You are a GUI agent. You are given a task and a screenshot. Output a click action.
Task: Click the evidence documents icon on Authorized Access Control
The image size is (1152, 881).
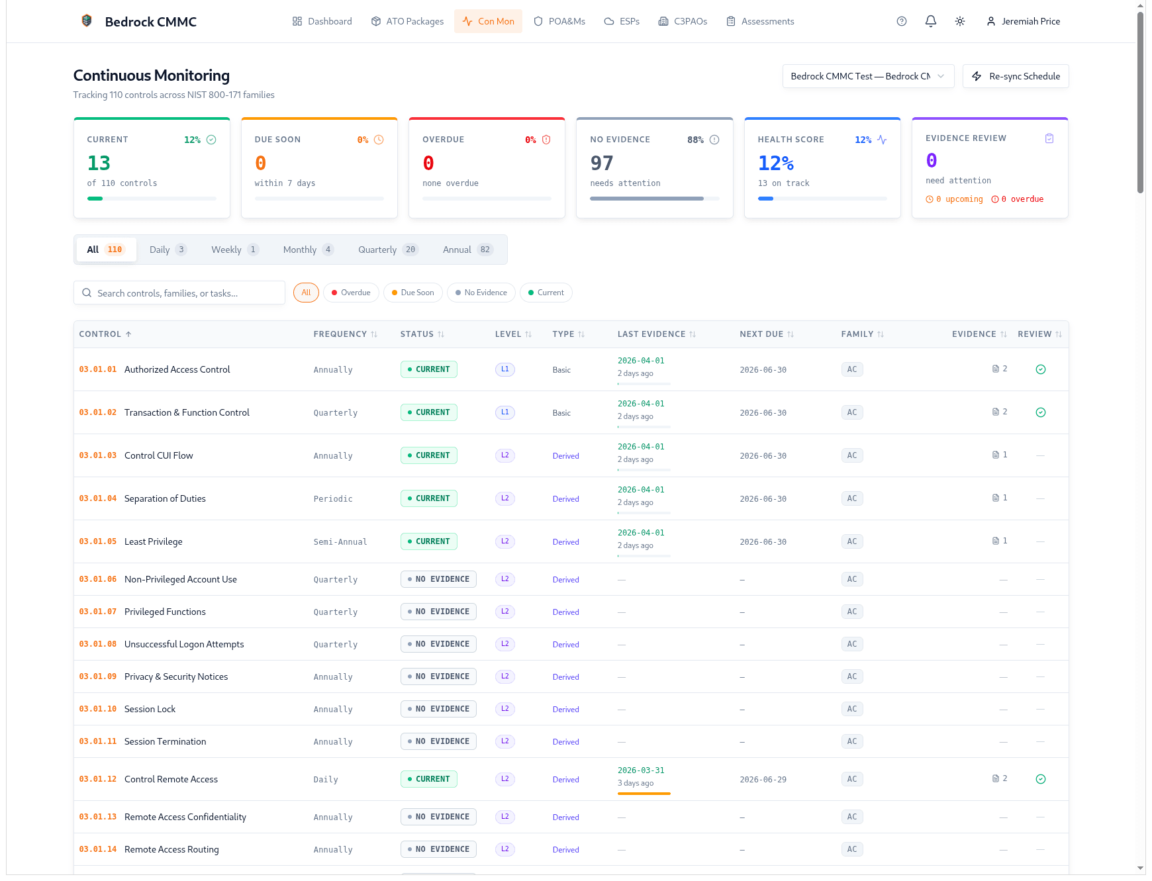(995, 369)
